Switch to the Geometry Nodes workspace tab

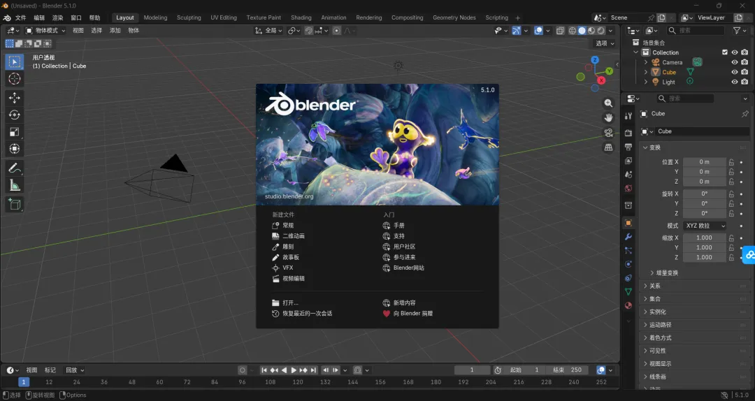pyautogui.click(x=454, y=17)
